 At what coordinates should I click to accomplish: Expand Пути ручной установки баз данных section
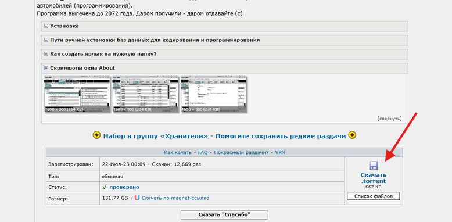click(225, 40)
